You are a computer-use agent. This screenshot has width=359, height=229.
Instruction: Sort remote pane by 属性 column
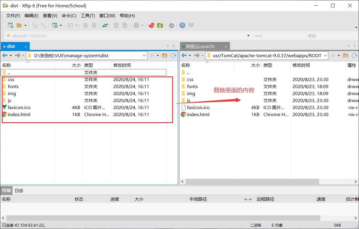[x=352, y=65]
